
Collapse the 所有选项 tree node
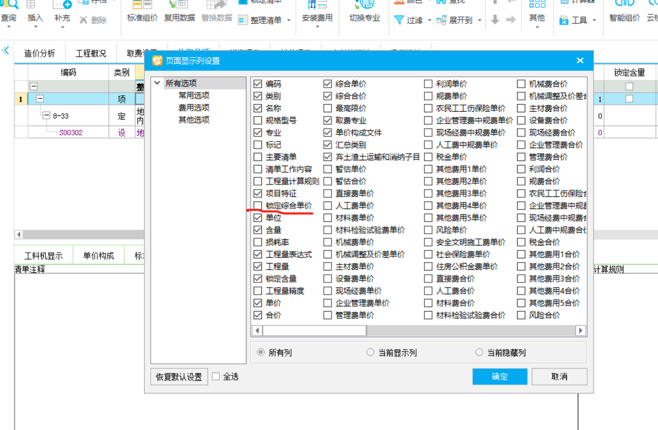[x=157, y=83]
